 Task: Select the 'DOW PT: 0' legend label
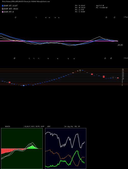[8, 12]
